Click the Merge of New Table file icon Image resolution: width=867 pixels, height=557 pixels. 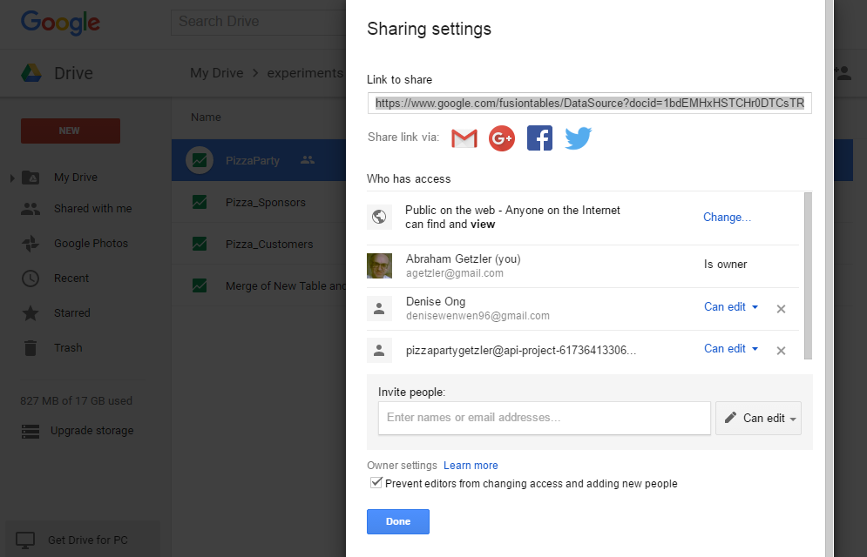[x=200, y=285]
